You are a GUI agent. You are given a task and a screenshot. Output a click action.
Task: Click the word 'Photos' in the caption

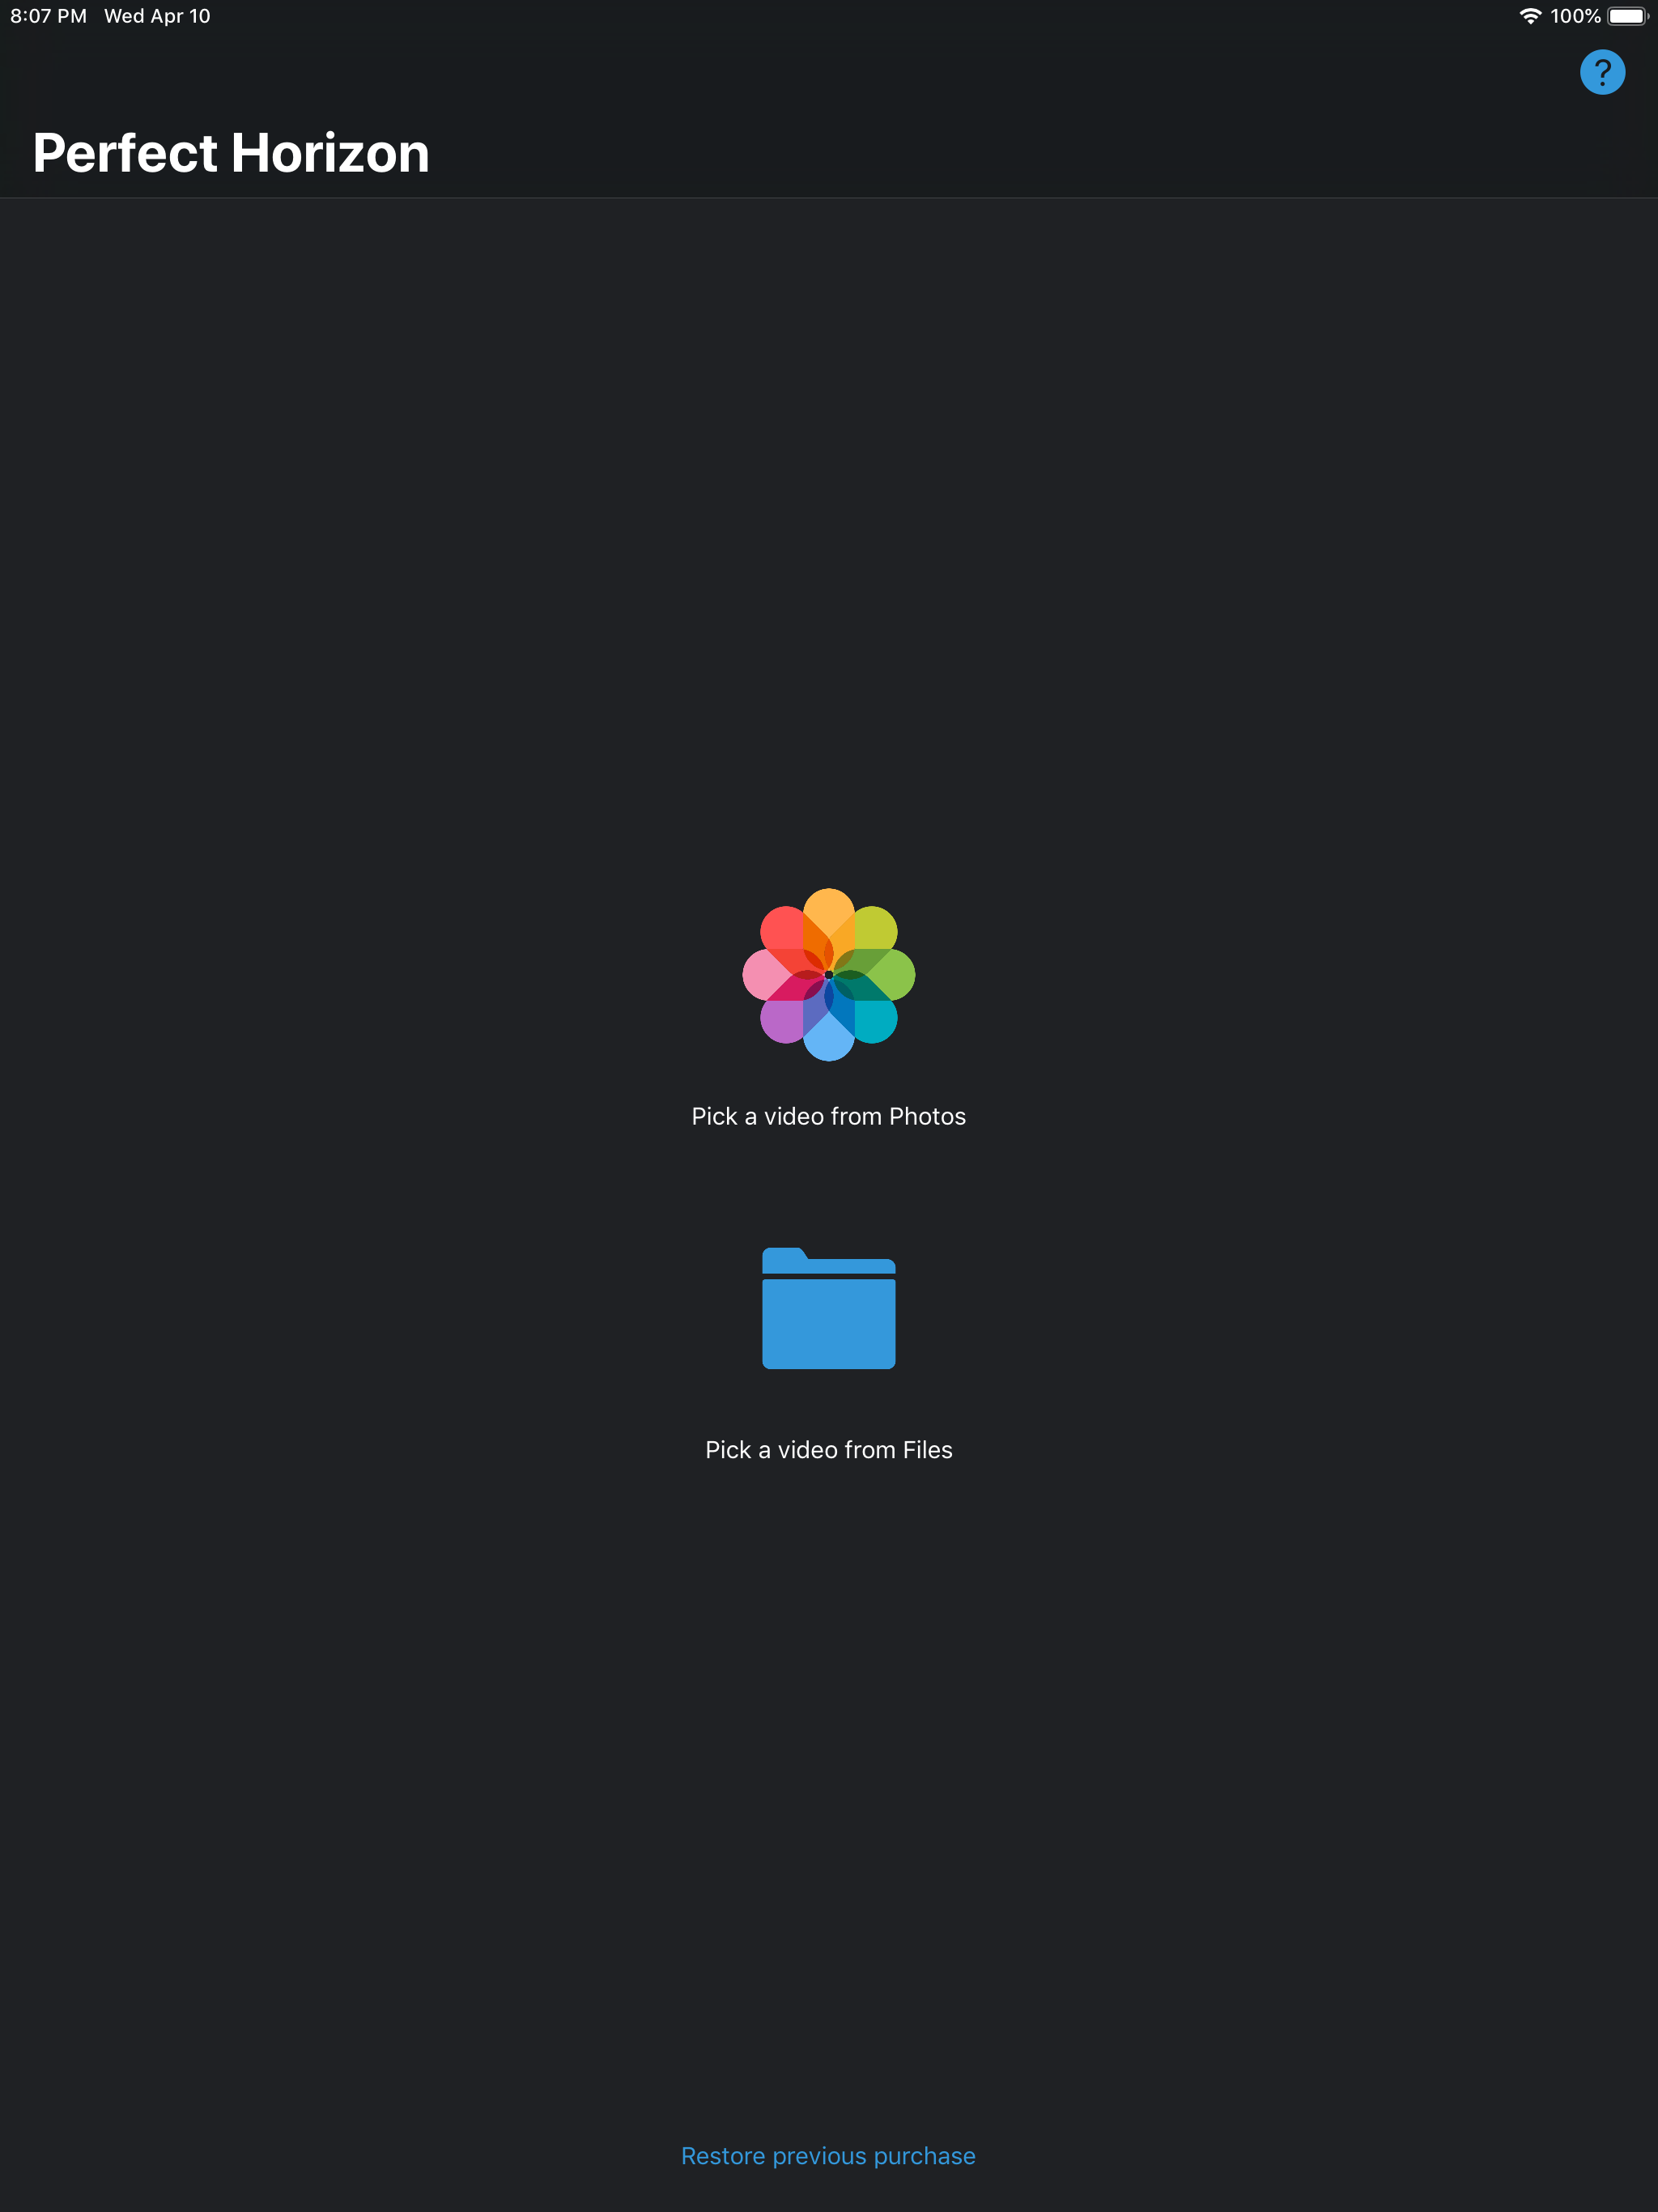coord(927,1116)
